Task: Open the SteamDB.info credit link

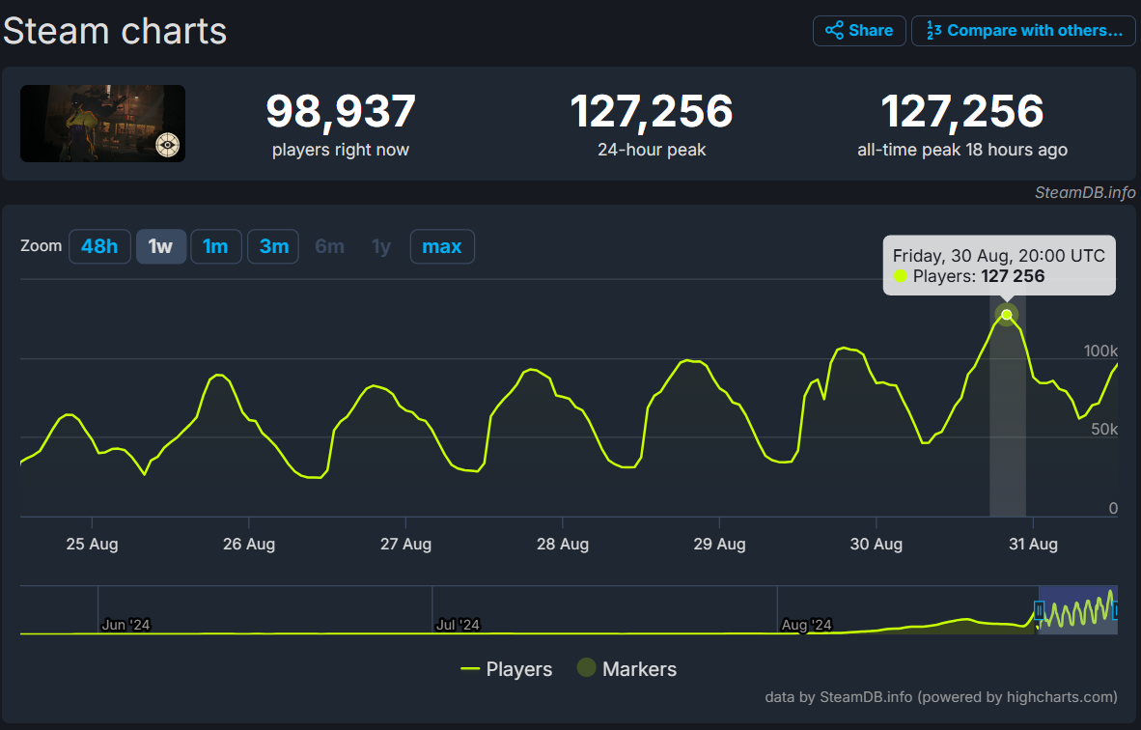Action: click(1085, 192)
